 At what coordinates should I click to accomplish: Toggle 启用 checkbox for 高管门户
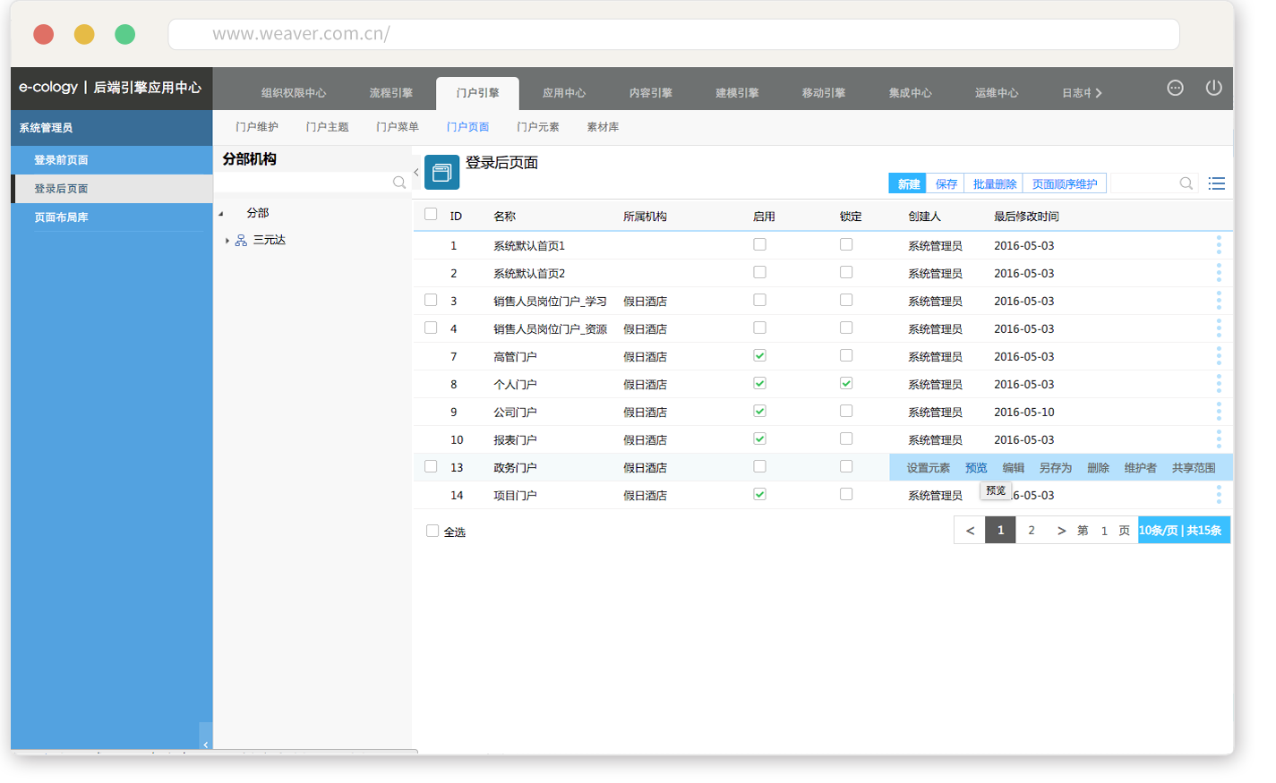coord(759,356)
